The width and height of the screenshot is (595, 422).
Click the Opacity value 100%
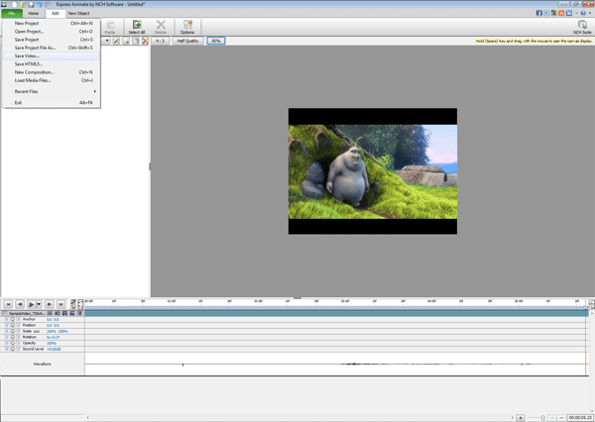coord(52,343)
